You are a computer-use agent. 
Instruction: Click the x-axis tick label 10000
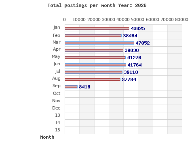click(79, 19)
